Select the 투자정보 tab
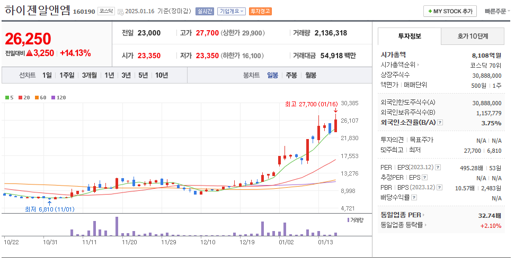Screen dimensions: 515x258 [409, 36]
